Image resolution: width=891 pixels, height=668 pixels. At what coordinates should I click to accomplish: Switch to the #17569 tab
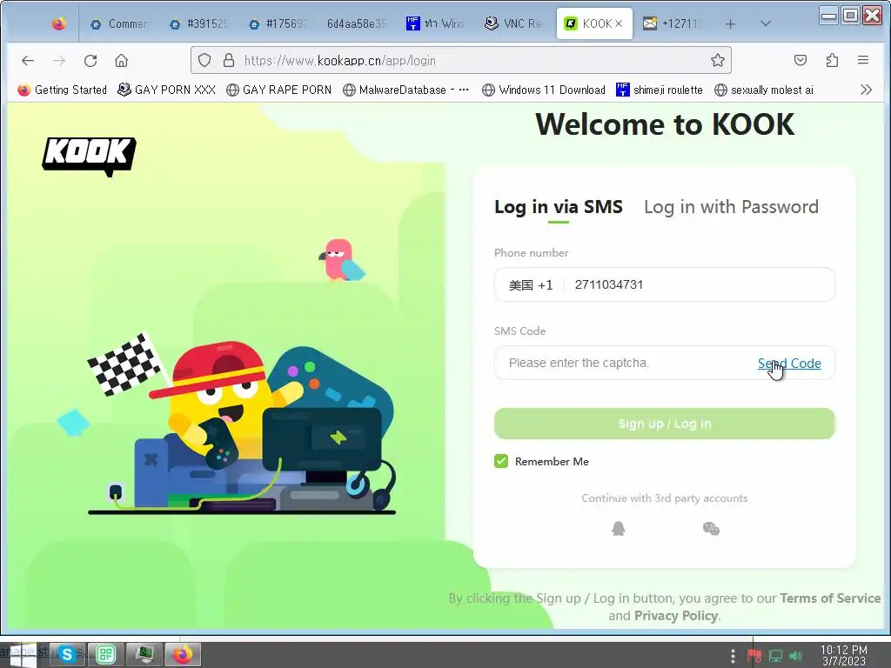pyautogui.click(x=278, y=23)
